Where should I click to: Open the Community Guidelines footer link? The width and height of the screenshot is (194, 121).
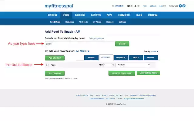click(x=148, y=96)
